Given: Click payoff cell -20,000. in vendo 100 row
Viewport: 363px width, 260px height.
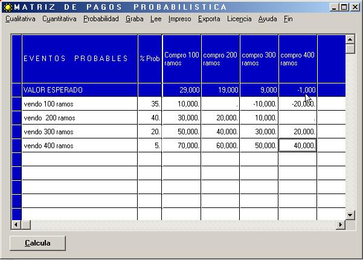Looking at the screenshot, I should click(298, 104).
